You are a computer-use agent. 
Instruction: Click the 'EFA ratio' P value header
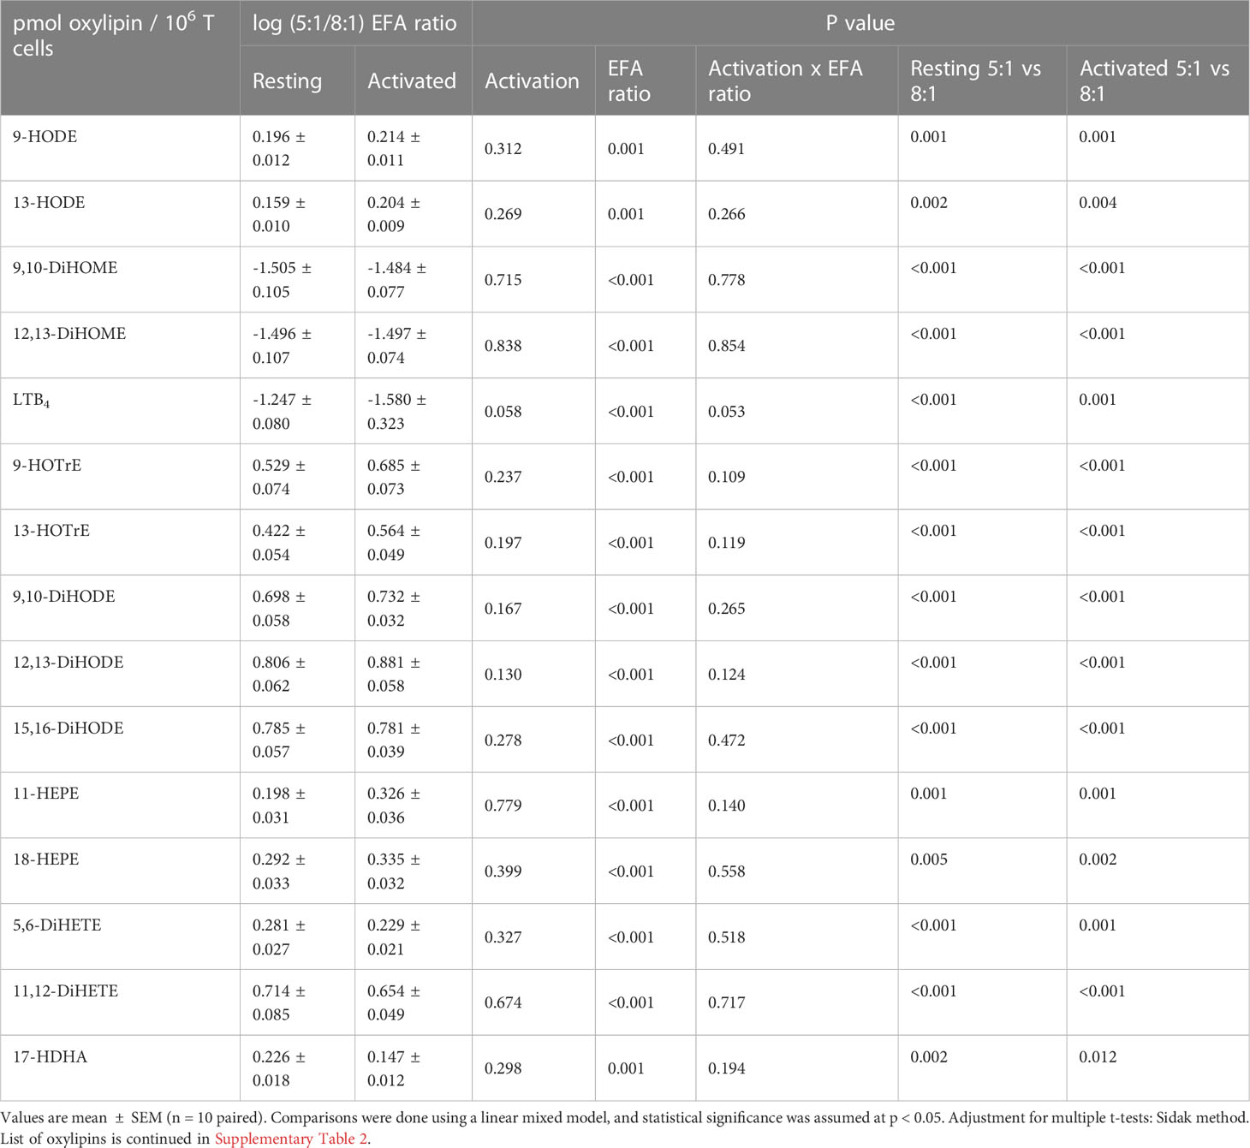pos(629,81)
